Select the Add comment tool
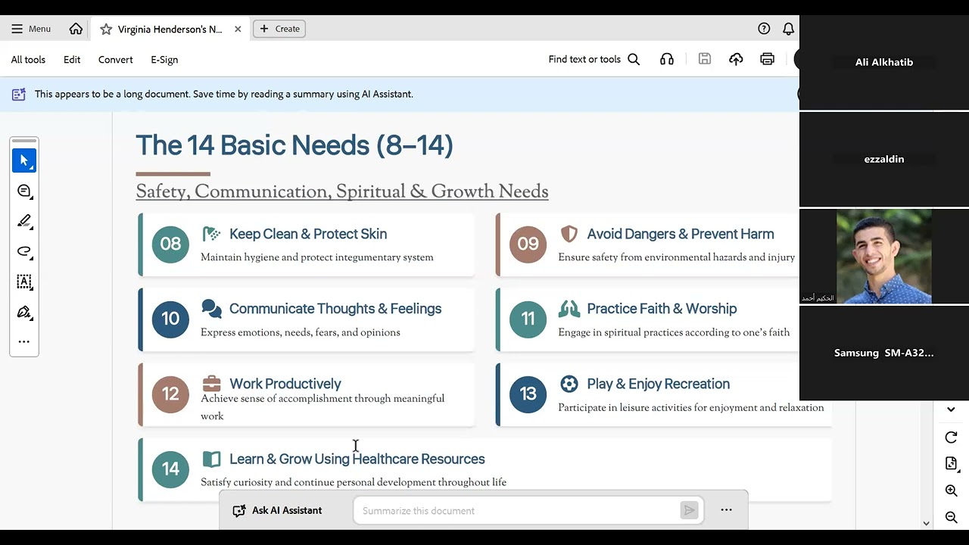This screenshot has width=969, height=545. click(24, 191)
